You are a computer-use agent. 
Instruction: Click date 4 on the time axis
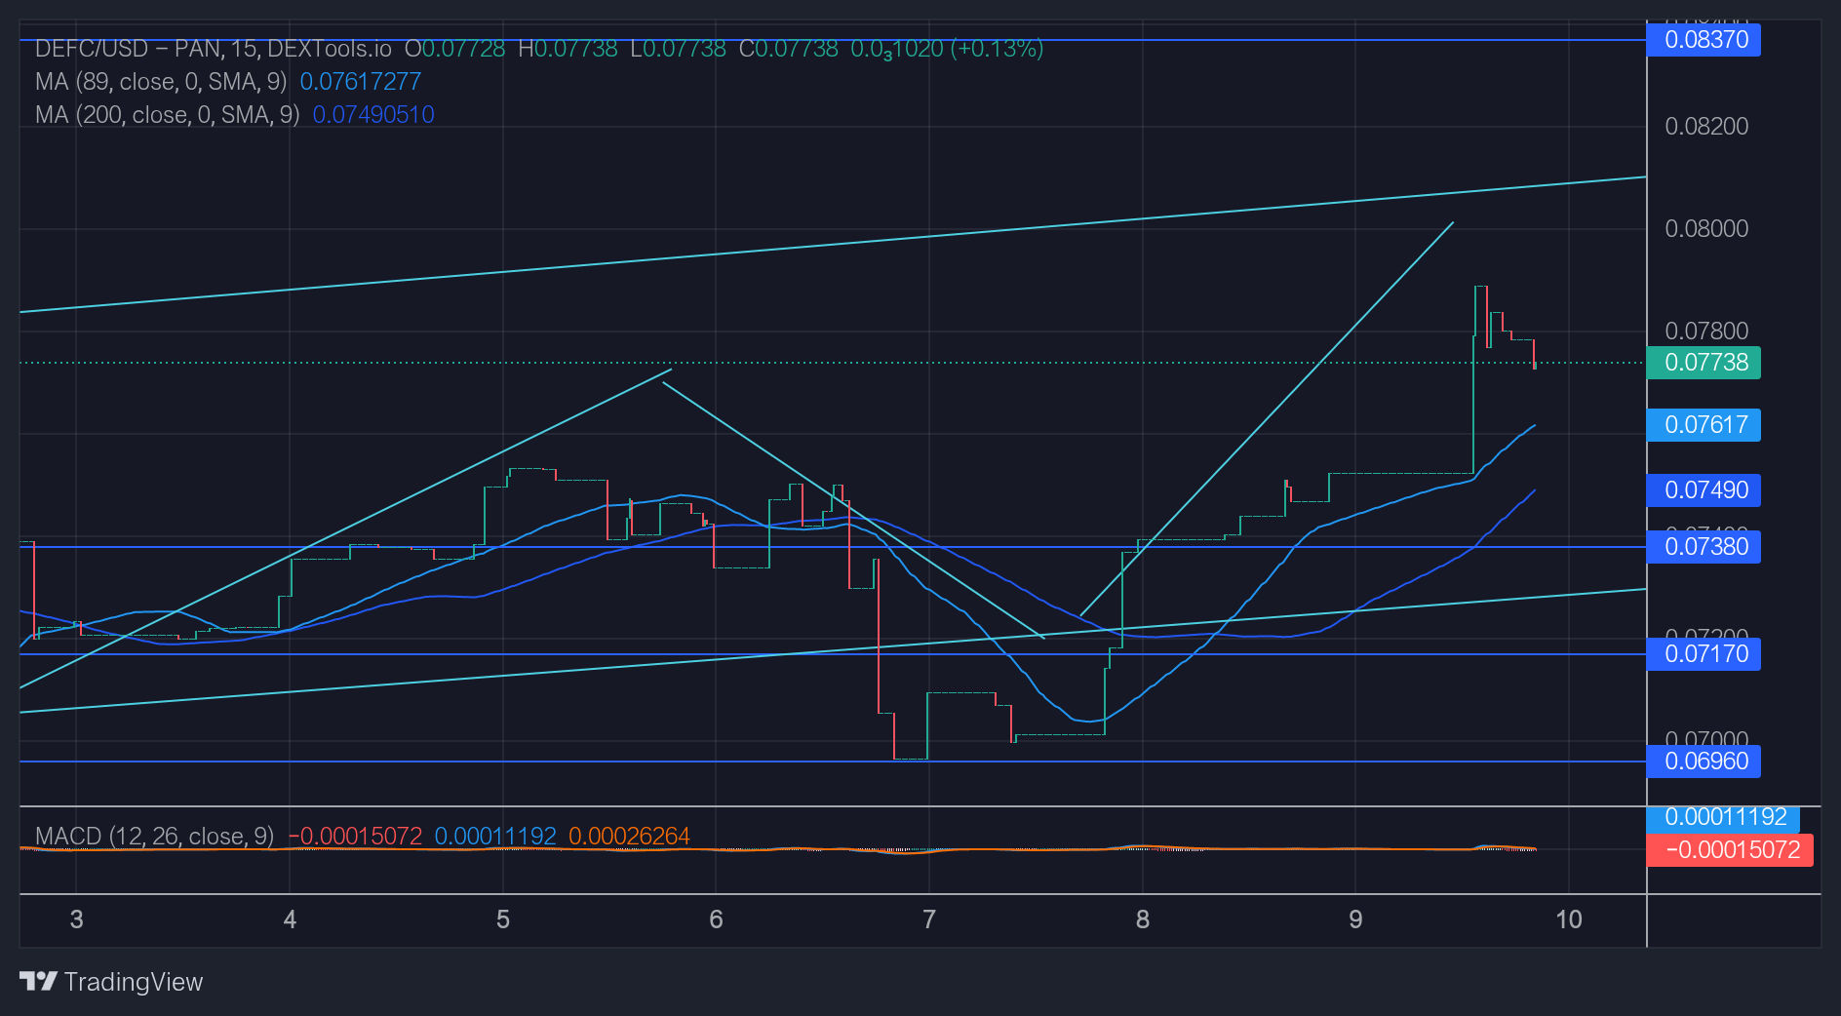click(290, 919)
